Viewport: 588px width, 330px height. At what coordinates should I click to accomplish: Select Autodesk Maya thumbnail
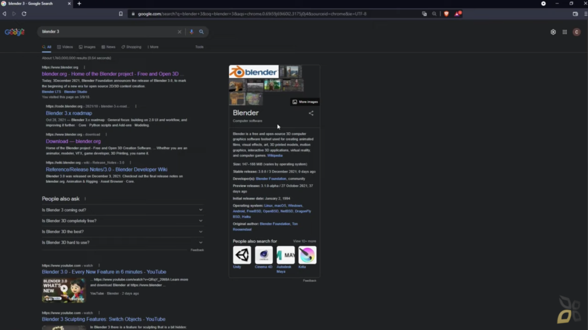[285, 255]
